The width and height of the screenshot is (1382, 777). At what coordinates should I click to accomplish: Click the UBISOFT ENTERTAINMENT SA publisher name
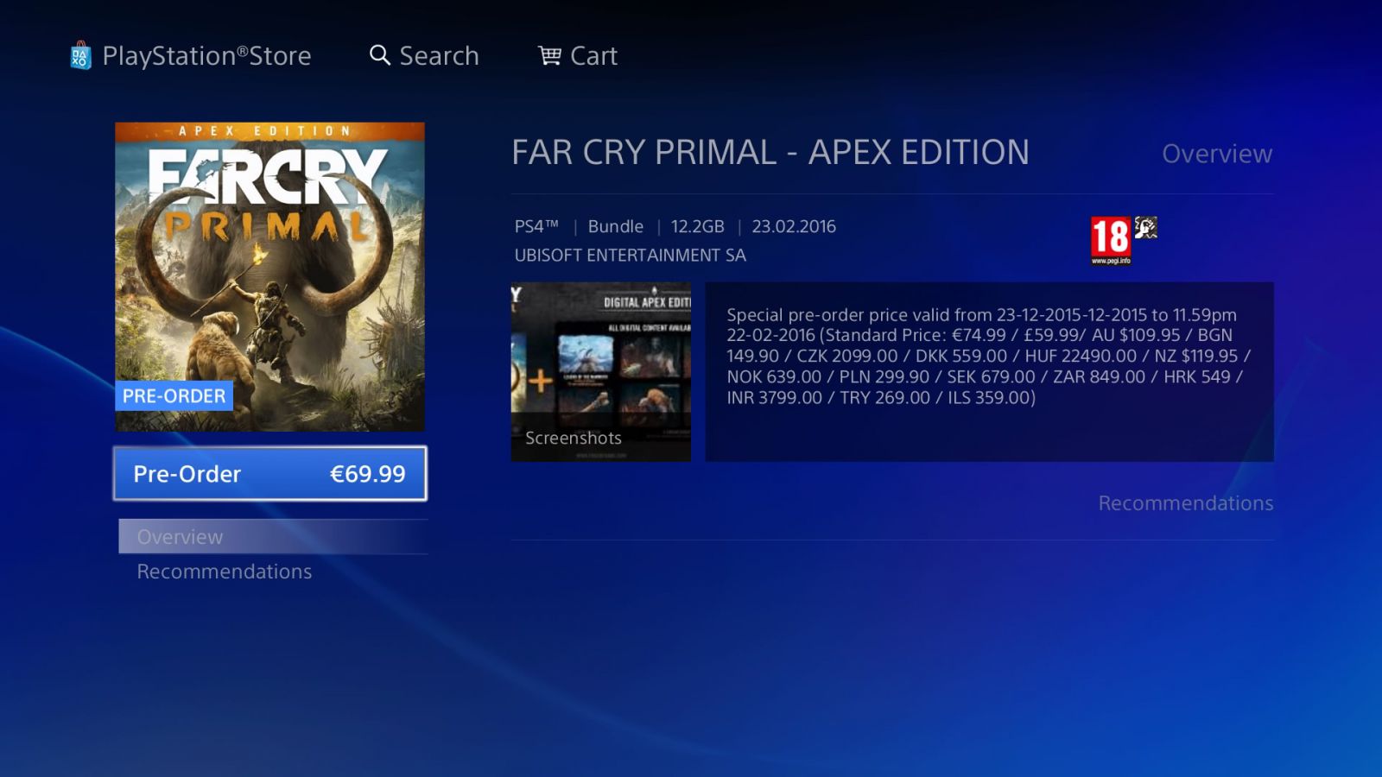[630, 256]
